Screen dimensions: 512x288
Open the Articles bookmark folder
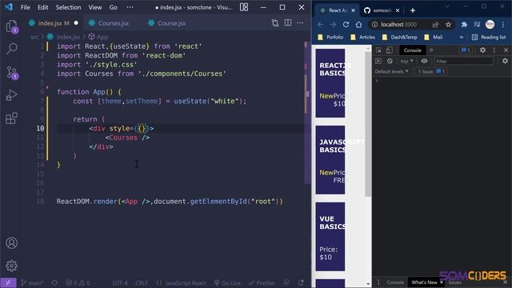click(x=362, y=38)
